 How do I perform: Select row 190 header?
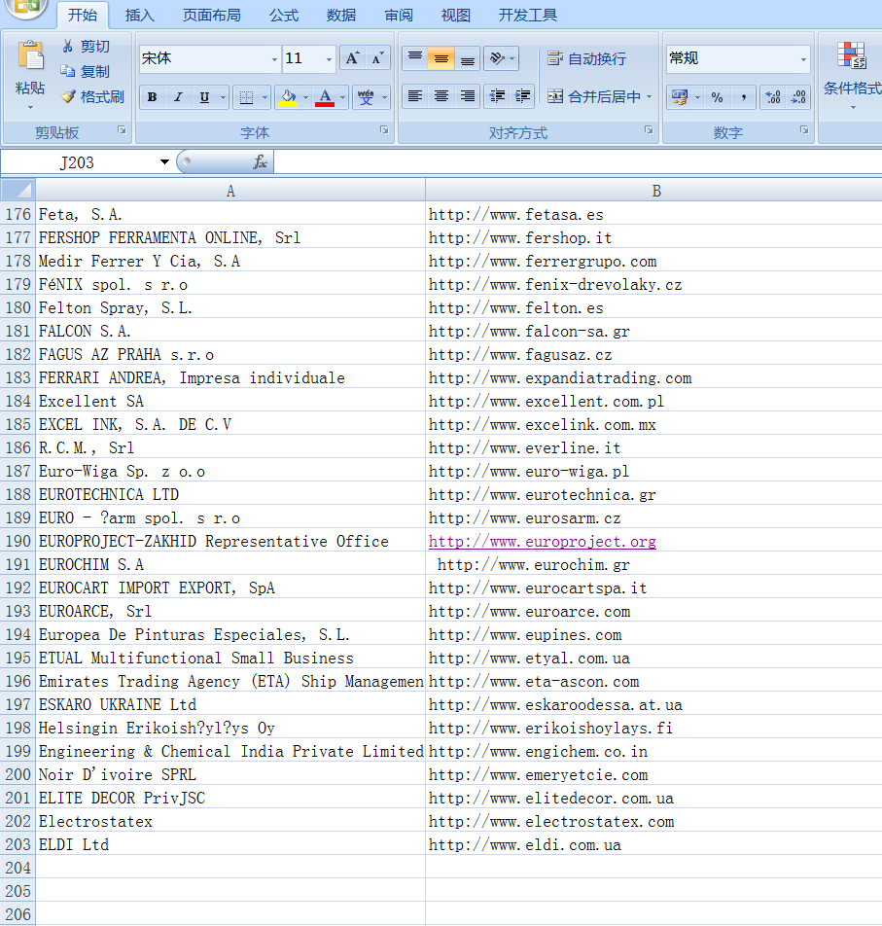(x=18, y=541)
